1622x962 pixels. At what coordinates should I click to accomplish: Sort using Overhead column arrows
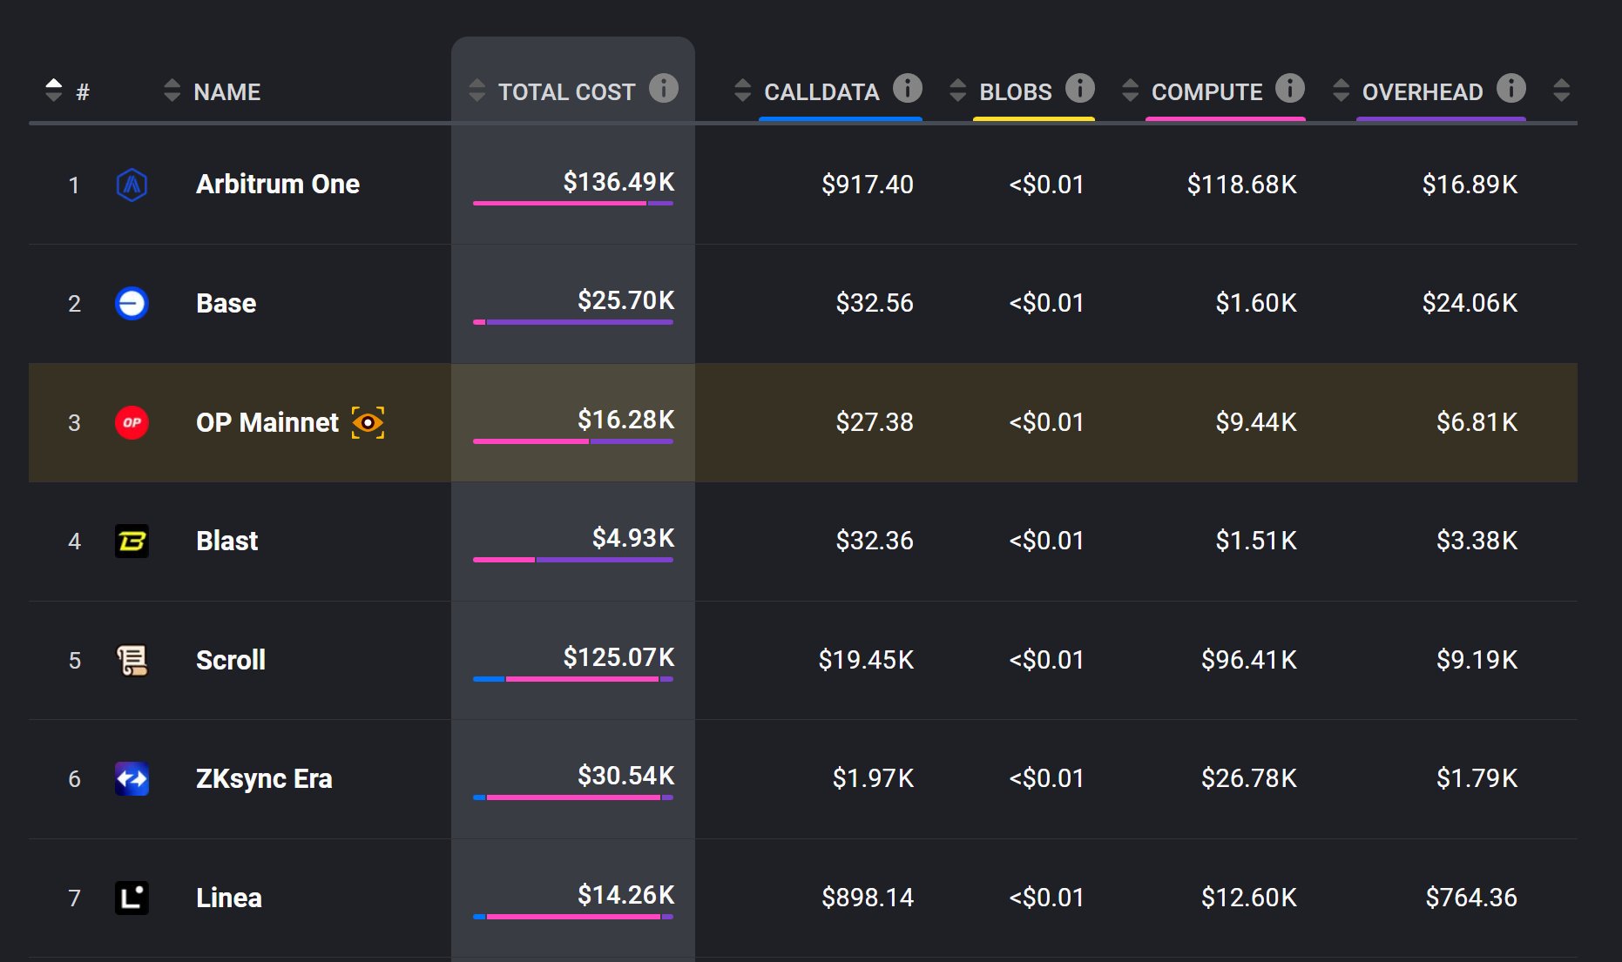pyautogui.click(x=1342, y=90)
